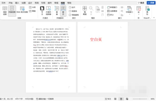Image resolution: width=156 pixels, height=102 pixels.
Task: Click the Share (共享) button
Action: pos(151,3)
